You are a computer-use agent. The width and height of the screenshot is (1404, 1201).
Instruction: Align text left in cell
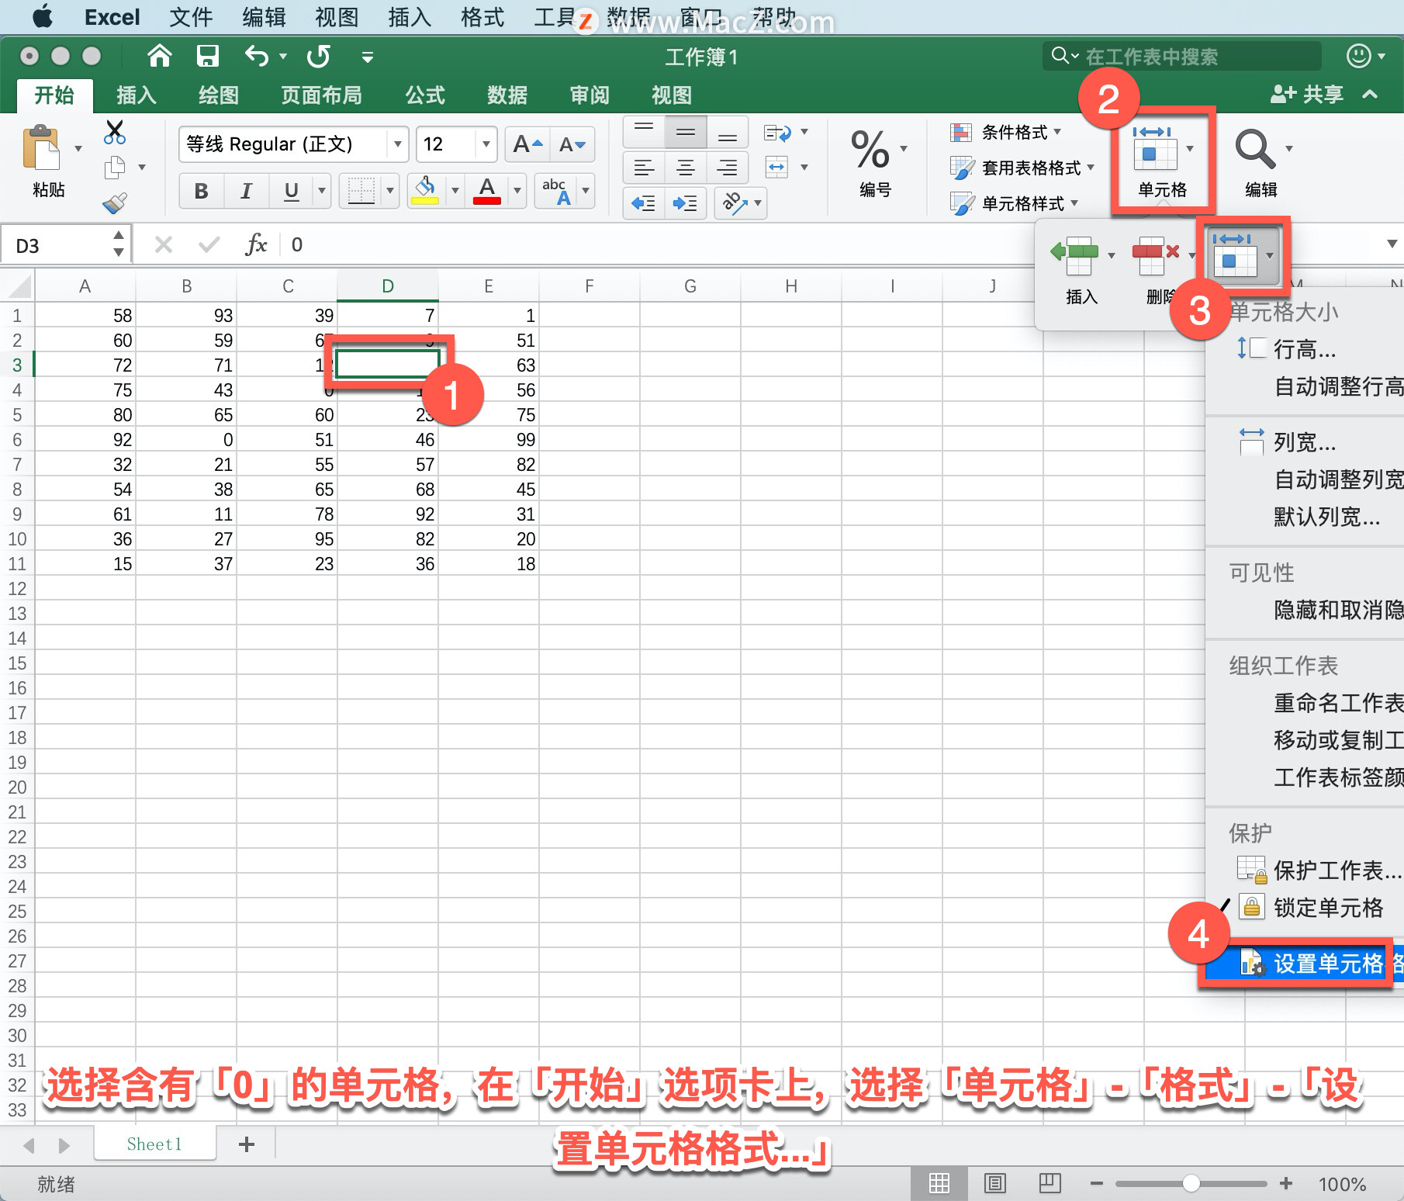tap(644, 167)
